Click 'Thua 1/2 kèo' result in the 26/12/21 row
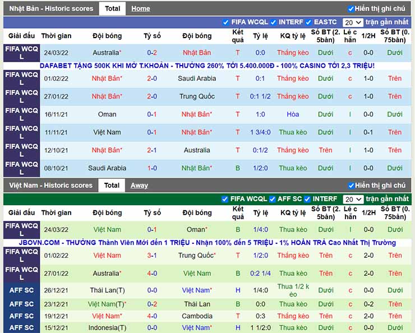Image resolution: width=415 pixels, height=333 pixels. pyautogui.click(x=293, y=290)
